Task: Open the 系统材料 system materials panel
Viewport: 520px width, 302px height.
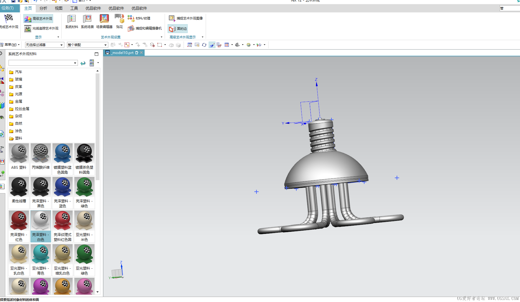Action: (x=72, y=22)
